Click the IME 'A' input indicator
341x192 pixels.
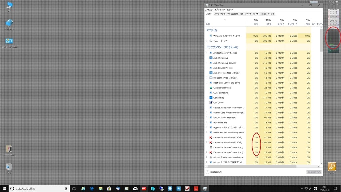[310, 189]
